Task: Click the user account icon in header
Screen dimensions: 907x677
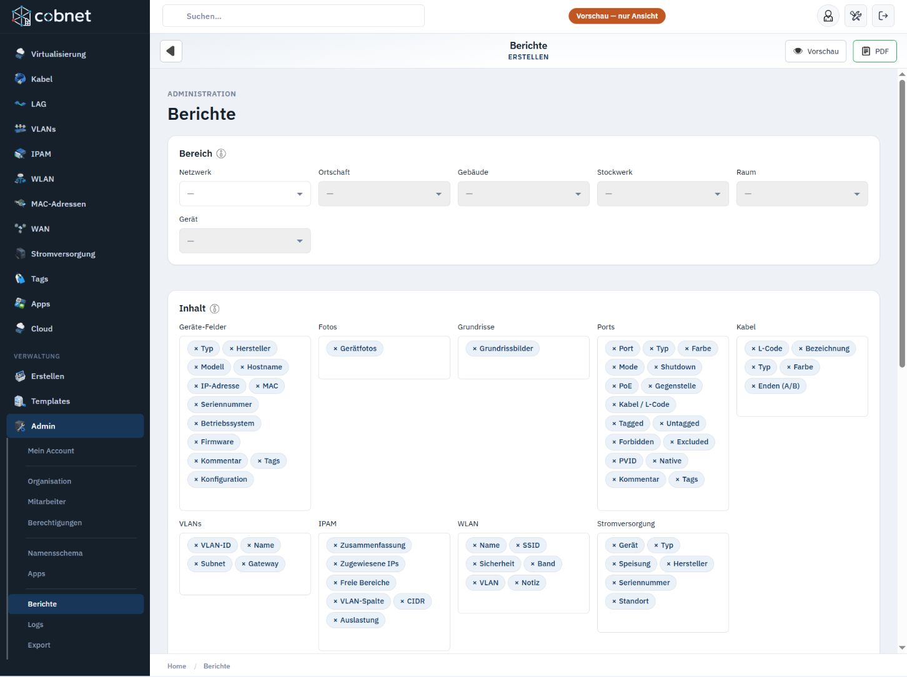Action: click(x=828, y=16)
